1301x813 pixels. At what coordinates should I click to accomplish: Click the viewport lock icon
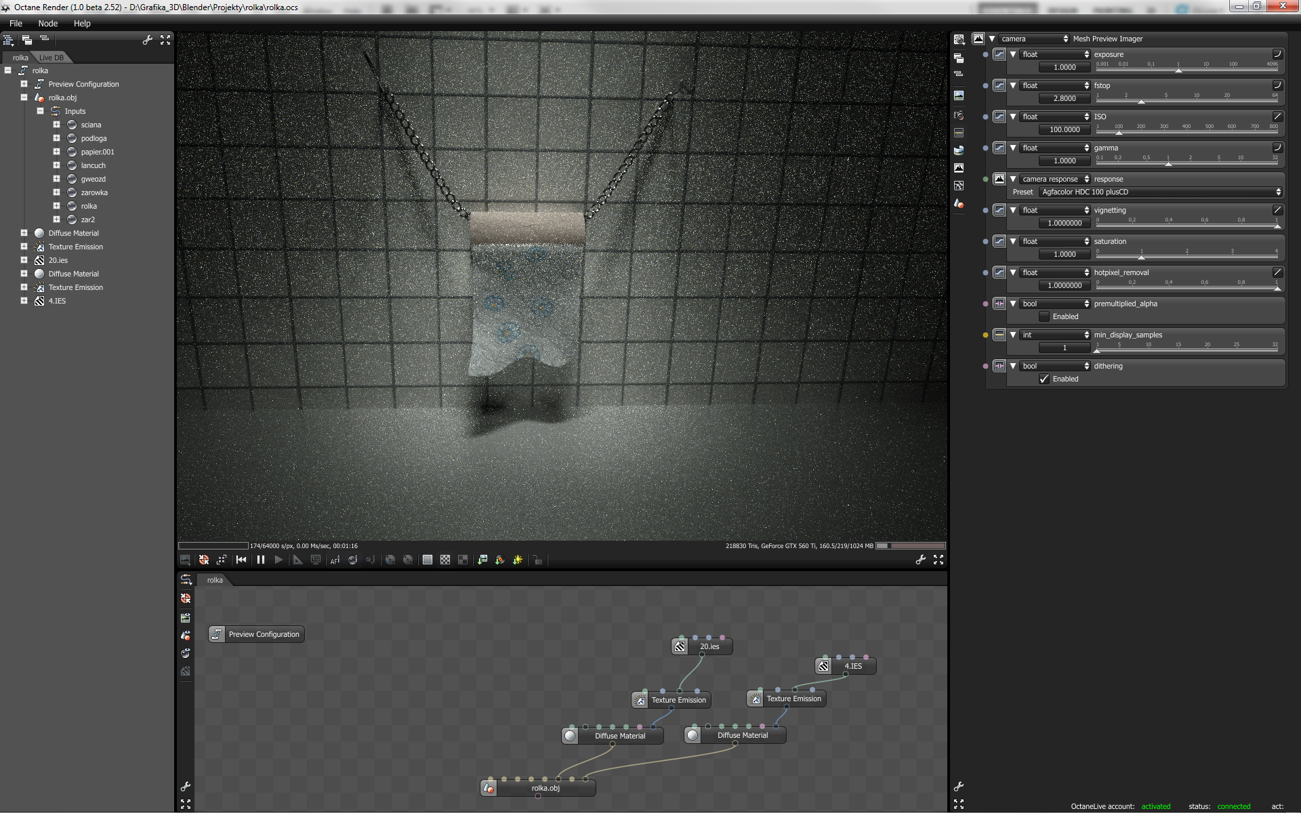[x=537, y=560]
